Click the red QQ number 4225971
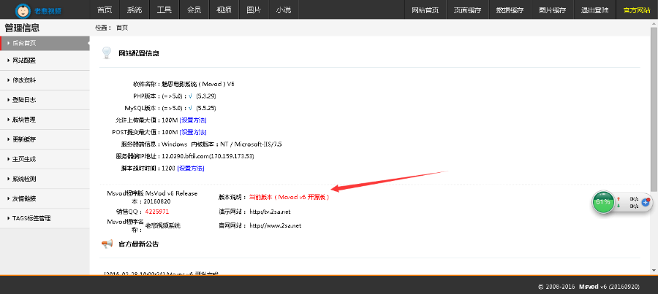 pyautogui.click(x=158, y=212)
